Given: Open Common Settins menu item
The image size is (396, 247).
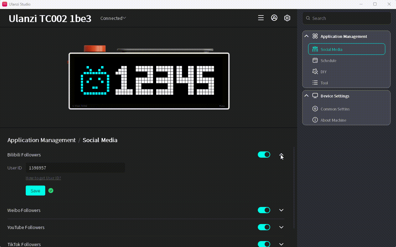Looking at the screenshot, I should 347,109.
